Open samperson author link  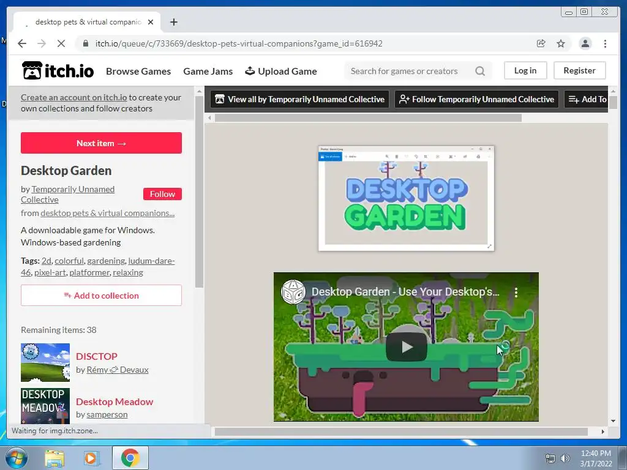click(x=107, y=414)
